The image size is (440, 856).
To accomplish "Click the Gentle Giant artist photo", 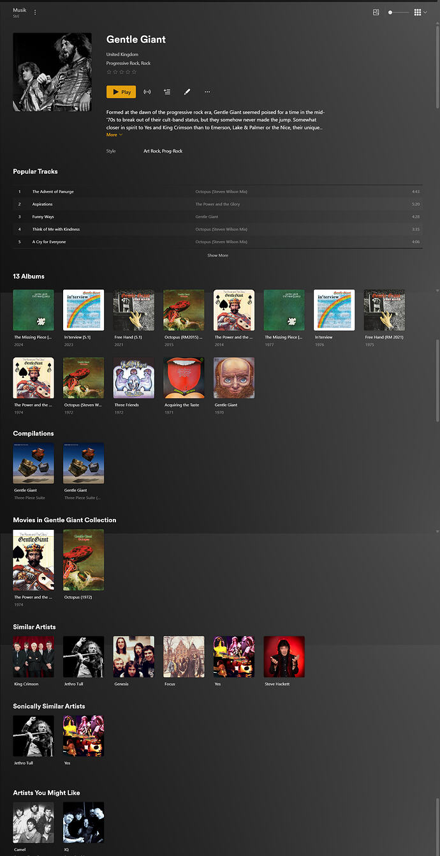I will tap(52, 72).
